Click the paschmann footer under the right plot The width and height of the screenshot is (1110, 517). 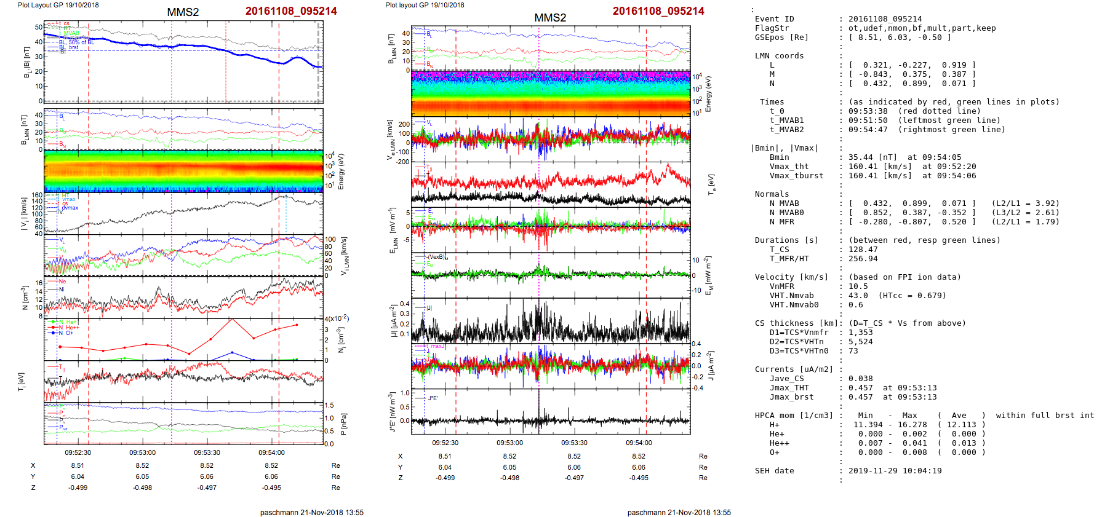pyautogui.click(x=679, y=512)
